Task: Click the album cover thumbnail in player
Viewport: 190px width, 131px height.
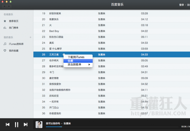Action: point(39,124)
